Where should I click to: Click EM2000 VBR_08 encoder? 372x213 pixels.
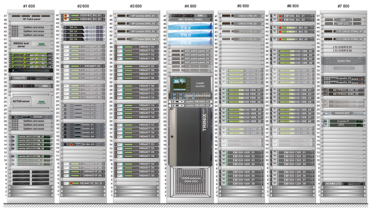tap(241, 121)
